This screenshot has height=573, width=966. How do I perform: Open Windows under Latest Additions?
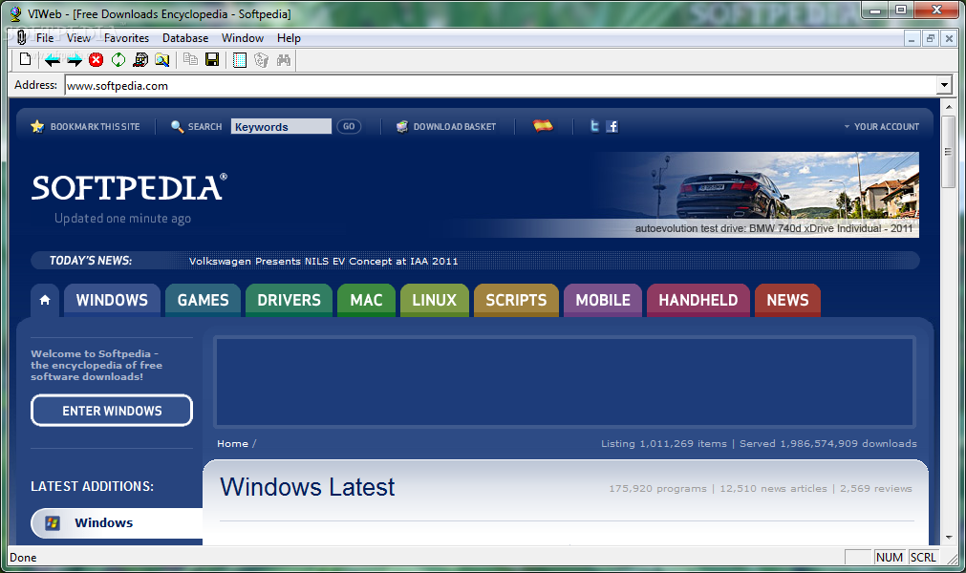(x=103, y=522)
